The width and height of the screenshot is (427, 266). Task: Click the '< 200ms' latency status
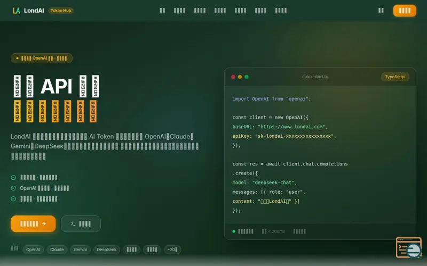click(273, 231)
